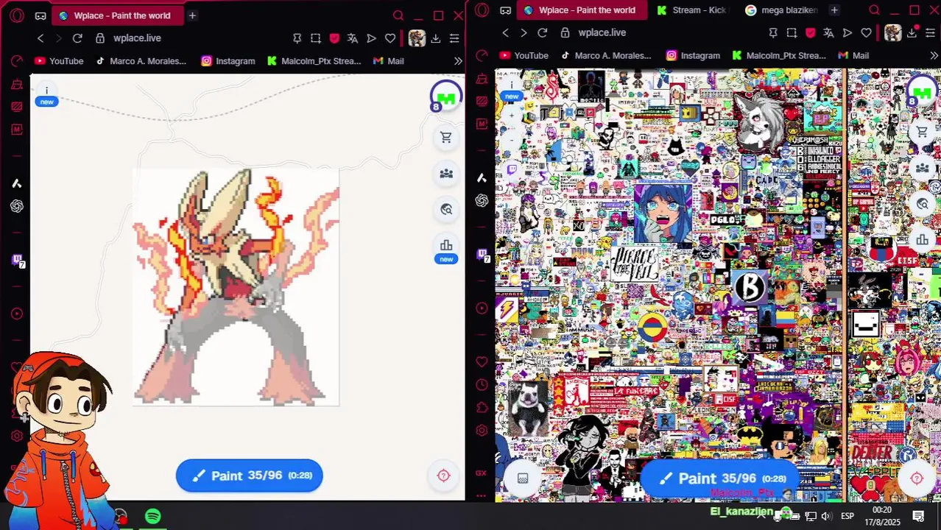Click the locate-me target icon in left window
Image resolution: width=941 pixels, height=530 pixels.
pos(443,476)
